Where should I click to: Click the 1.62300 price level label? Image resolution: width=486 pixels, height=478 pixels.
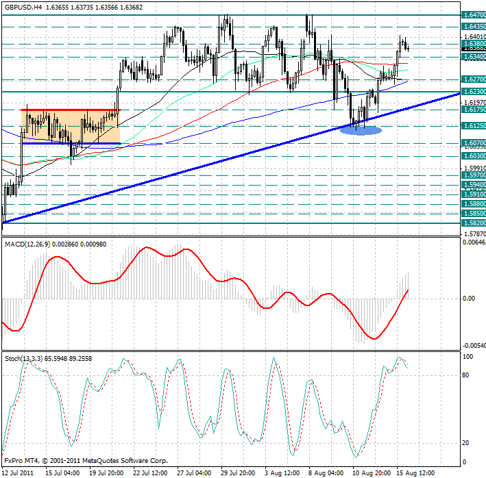[x=474, y=91]
